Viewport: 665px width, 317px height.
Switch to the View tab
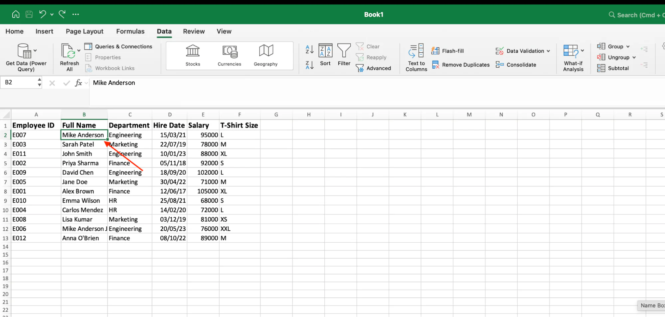point(224,31)
